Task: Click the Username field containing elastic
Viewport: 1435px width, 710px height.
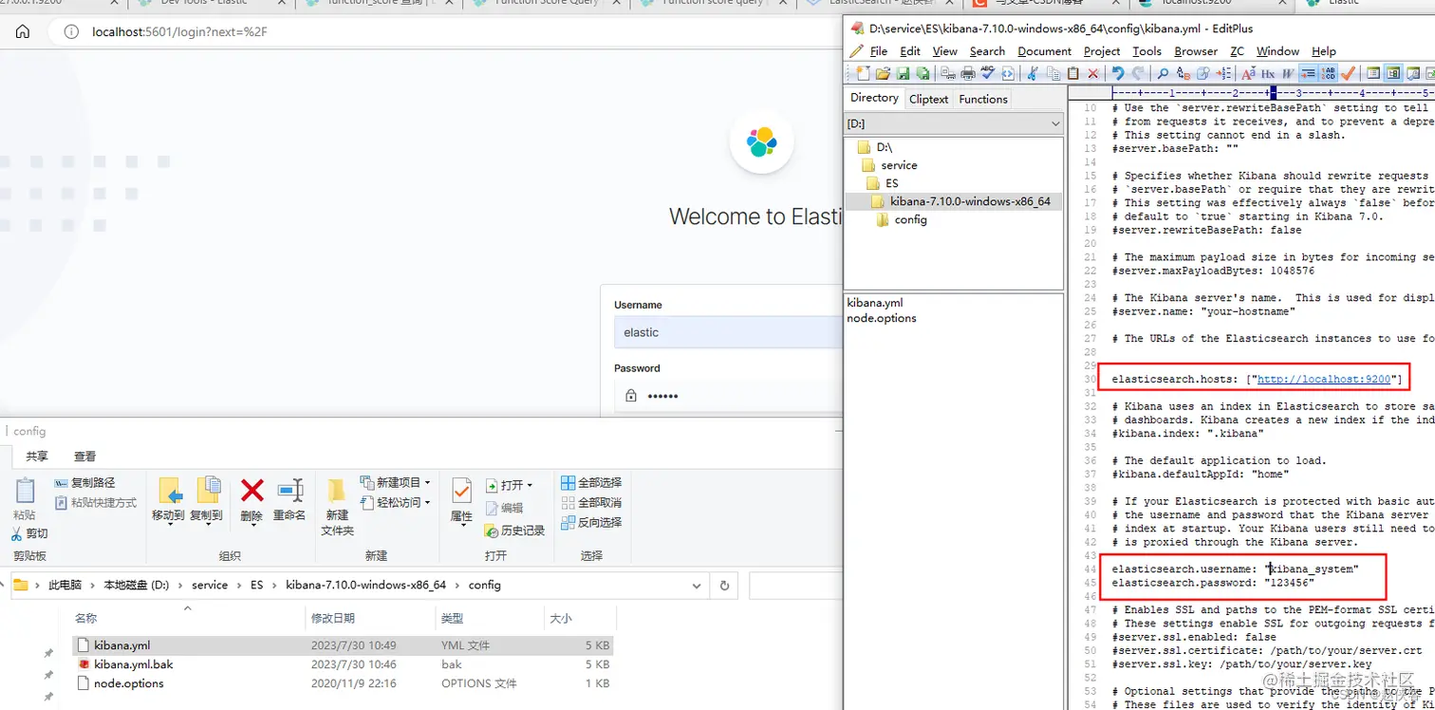Action: [x=726, y=332]
